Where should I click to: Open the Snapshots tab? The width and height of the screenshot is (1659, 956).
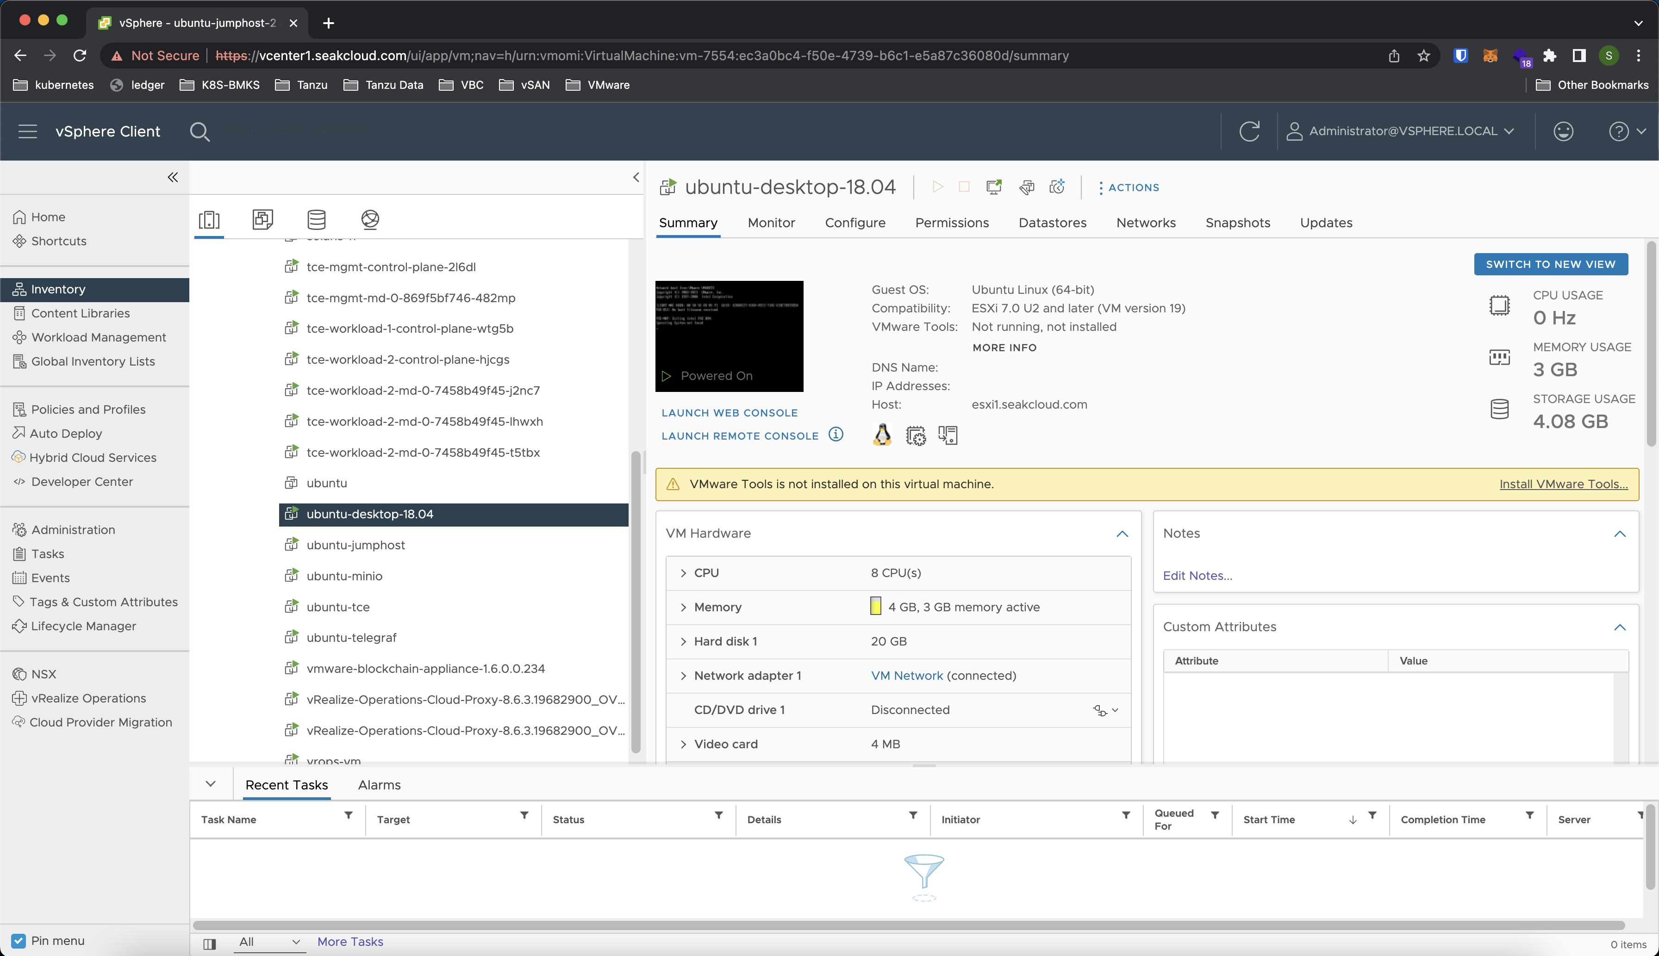point(1237,223)
